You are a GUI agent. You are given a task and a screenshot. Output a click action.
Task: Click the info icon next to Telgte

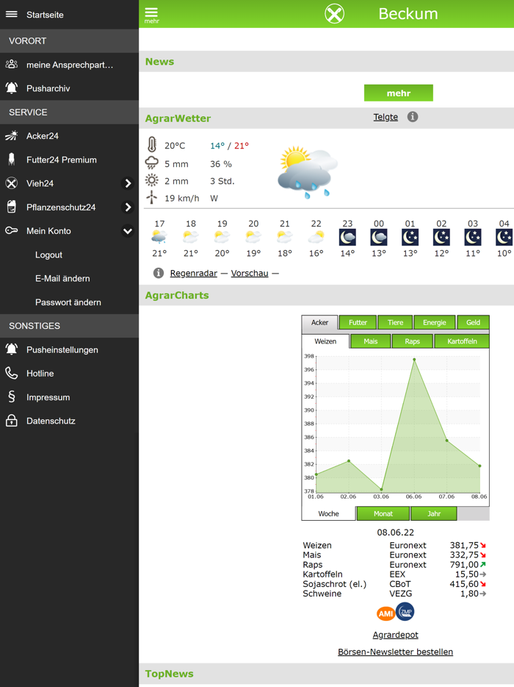click(x=413, y=117)
